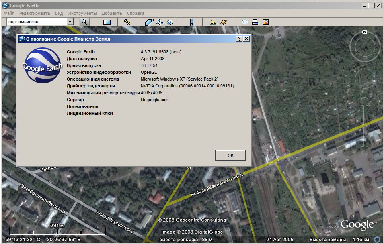Toggle sunlight display icon
The height and width of the screenshot is (244, 384).
[213, 22]
